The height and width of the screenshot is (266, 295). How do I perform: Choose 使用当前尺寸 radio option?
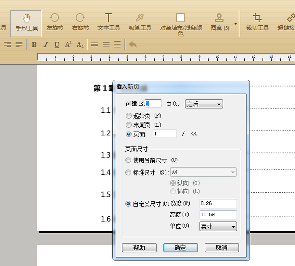tap(128, 160)
